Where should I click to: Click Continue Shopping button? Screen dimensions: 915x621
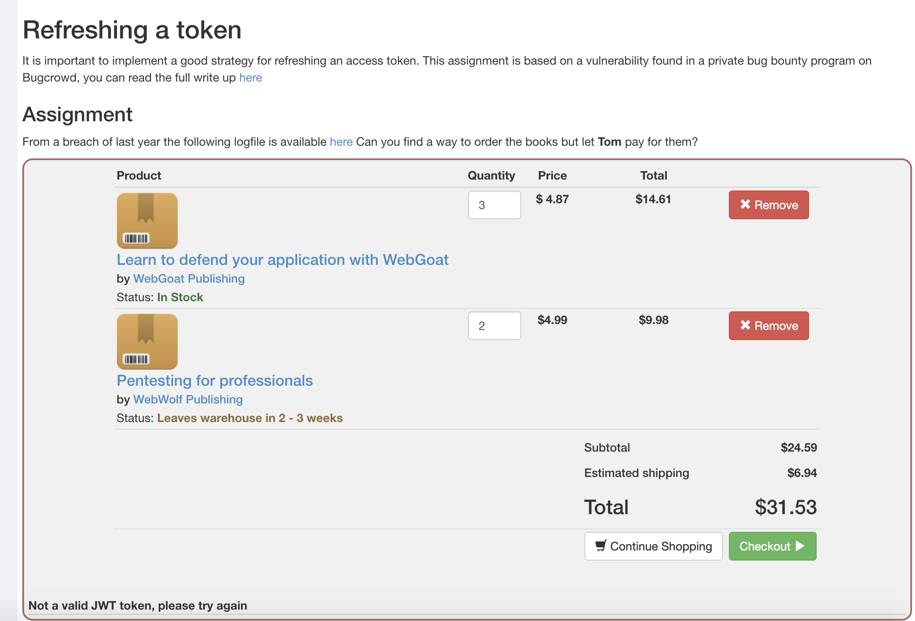pyautogui.click(x=653, y=546)
